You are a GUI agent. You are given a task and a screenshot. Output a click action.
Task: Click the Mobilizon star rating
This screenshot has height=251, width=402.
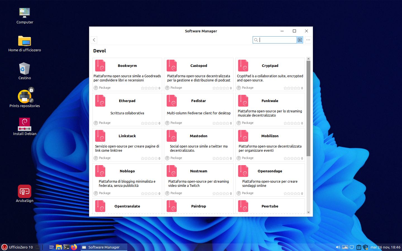pos(292,158)
